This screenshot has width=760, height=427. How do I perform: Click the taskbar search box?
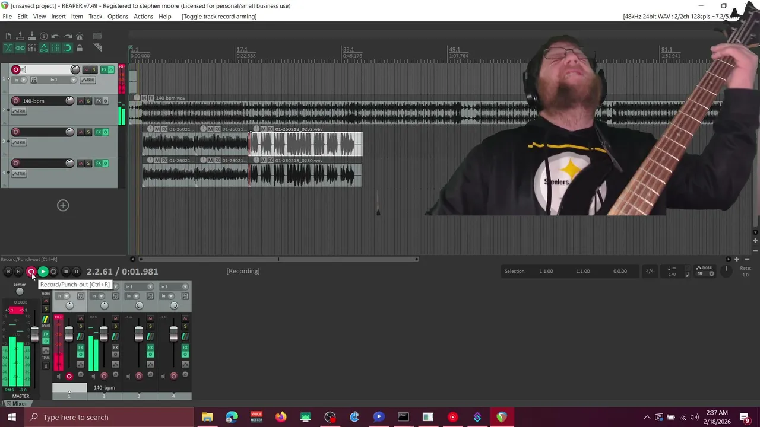109,417
